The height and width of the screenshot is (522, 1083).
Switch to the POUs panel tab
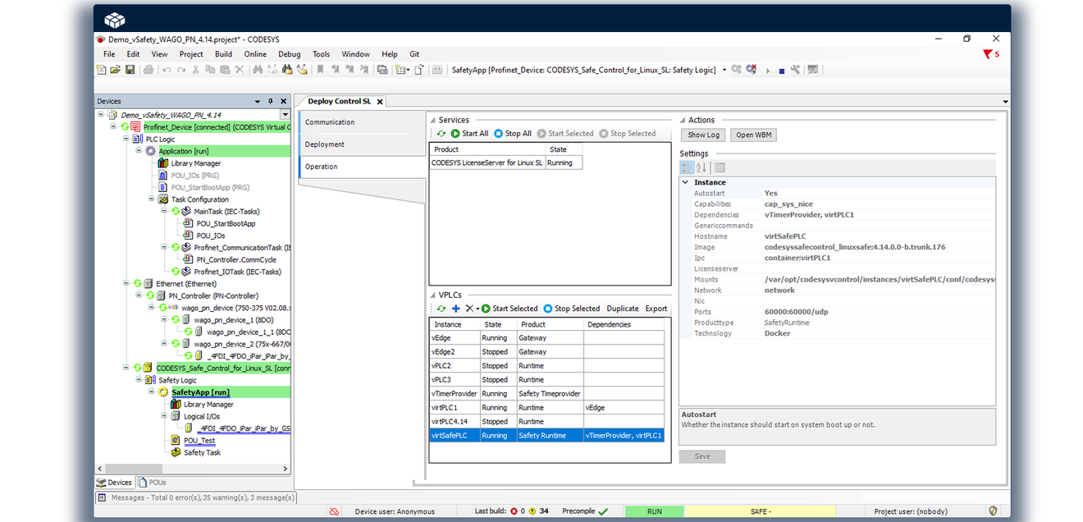click(153, 483)
